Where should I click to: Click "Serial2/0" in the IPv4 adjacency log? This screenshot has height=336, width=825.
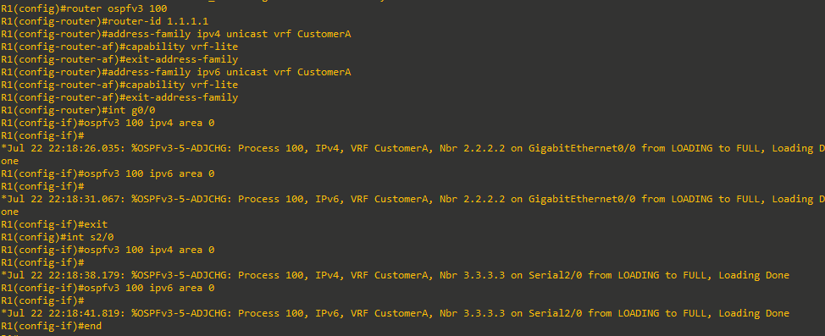[555, 275]
